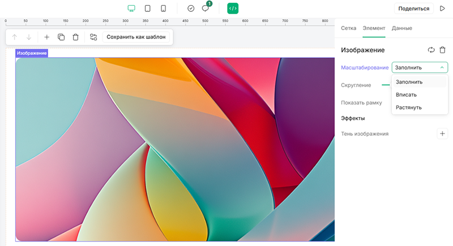The width and height of the screenshot is (453, 246).
Task: Add new element with plus icon
Action: tap(47, 37)
